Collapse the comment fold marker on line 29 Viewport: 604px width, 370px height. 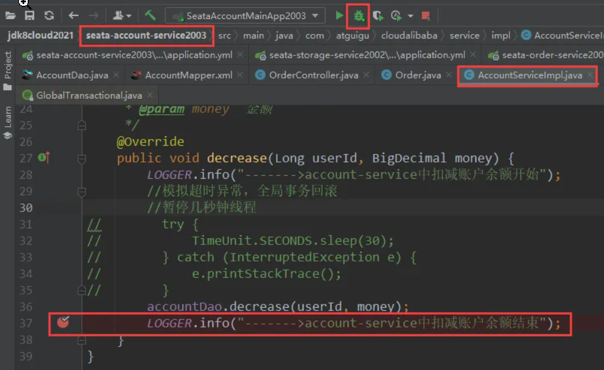[x=81, y=191]
